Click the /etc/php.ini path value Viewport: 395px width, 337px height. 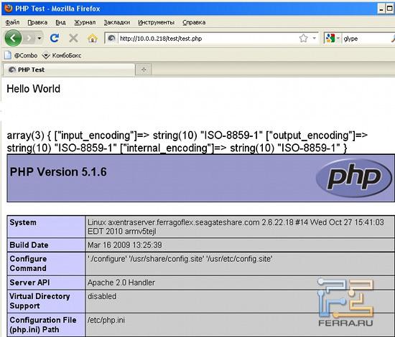106,320
